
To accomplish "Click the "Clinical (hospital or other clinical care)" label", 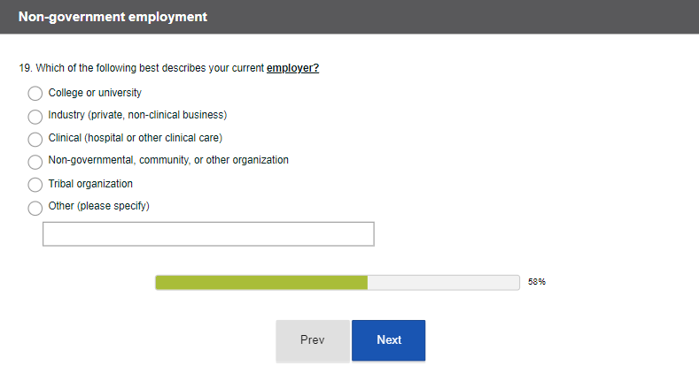I will click(135, 138).
